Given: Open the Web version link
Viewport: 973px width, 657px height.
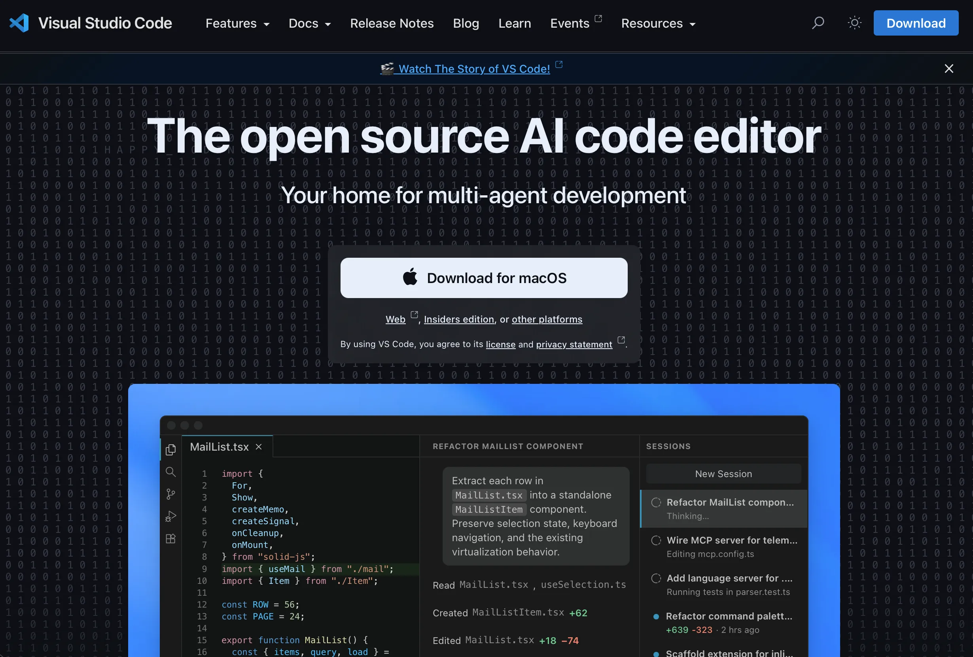Looking at the screenshot, I should click(x=395, y=319).
